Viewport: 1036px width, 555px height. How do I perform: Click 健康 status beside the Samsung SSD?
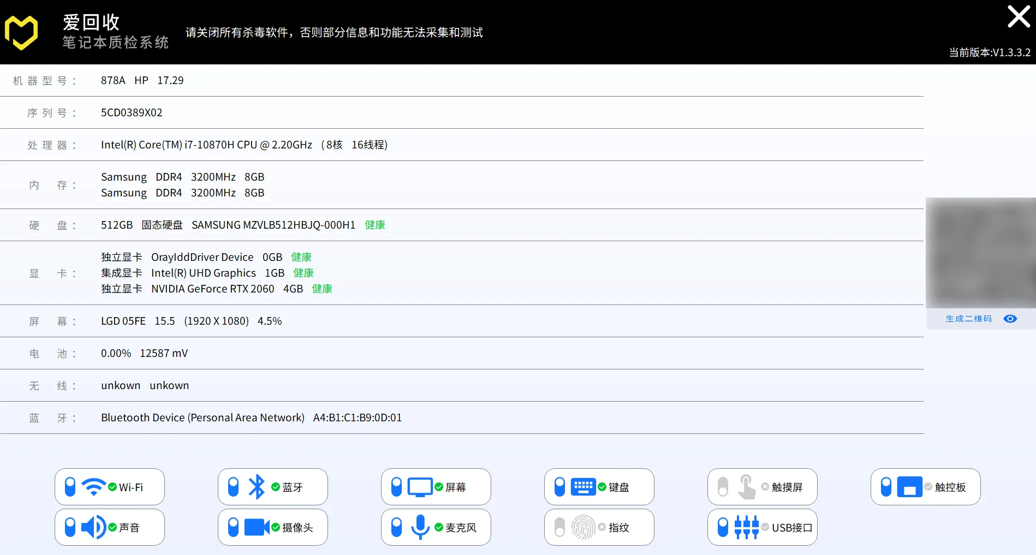tap(375, 224)
